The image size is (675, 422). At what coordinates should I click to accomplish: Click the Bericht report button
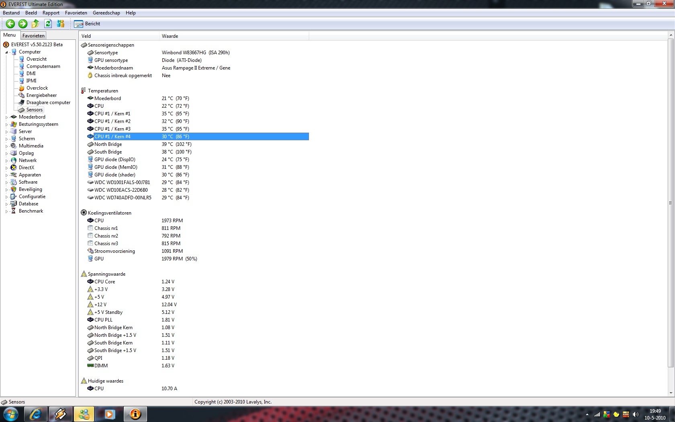pyautogui.click(x=87, y=24)
